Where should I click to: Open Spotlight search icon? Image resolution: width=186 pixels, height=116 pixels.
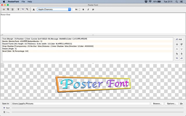(x=177, y=1)
